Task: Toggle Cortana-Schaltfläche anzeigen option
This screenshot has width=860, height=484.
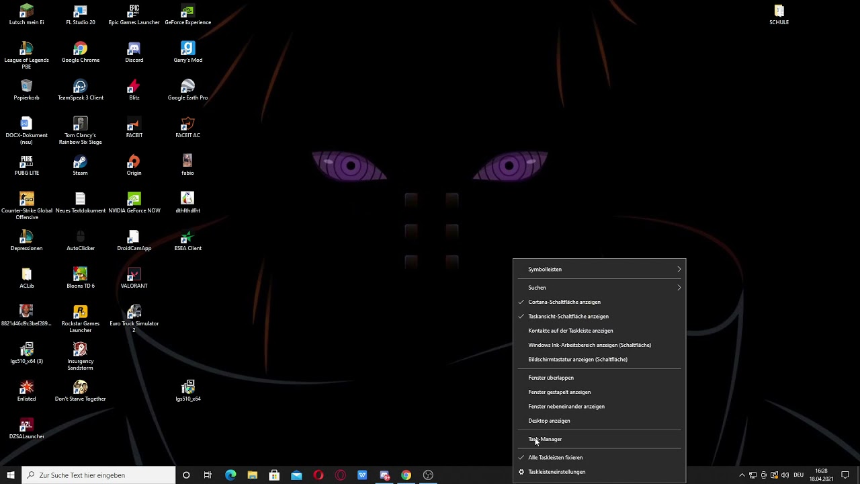Action: 599,302
